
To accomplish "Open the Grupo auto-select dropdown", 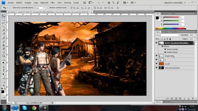I will tap(40, 8).
